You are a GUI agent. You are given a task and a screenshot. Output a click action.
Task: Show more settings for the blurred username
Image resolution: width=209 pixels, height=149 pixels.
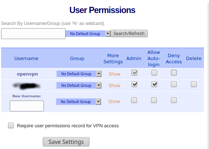tap(114, 86)
